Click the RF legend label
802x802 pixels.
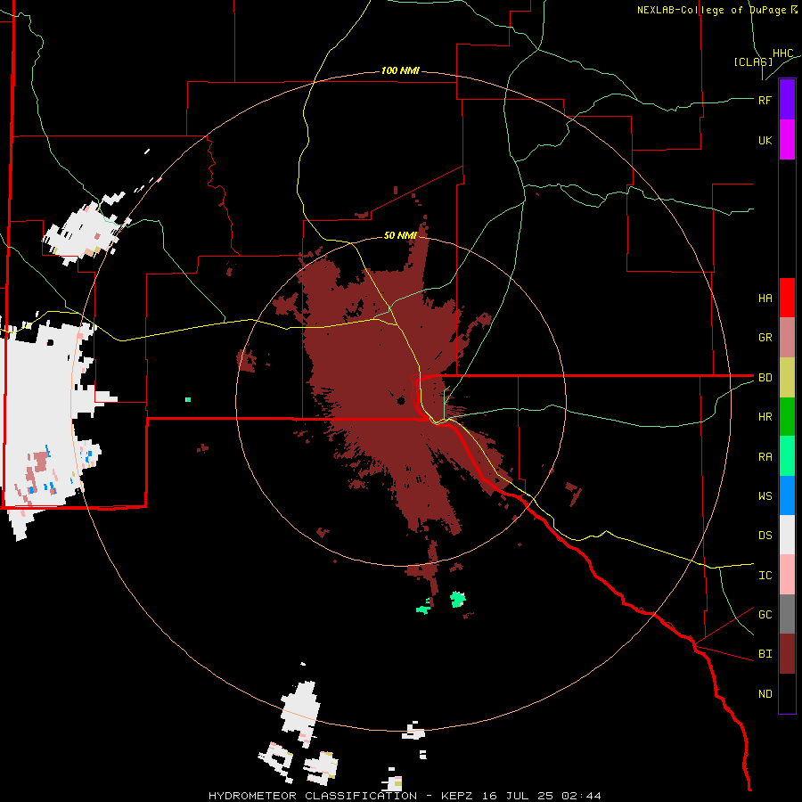(765, 100)
